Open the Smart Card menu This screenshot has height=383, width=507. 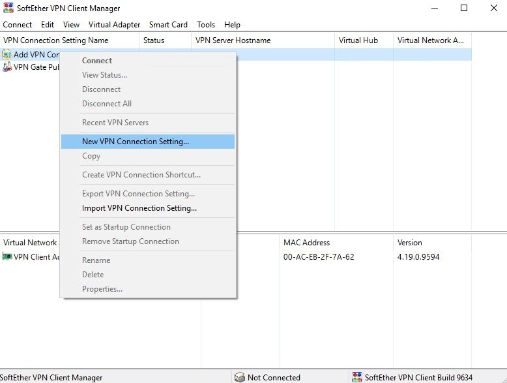click(x=168, y=25)
